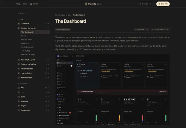
Task: Click the Paperclip Docs title
Action: pos(95,4)
